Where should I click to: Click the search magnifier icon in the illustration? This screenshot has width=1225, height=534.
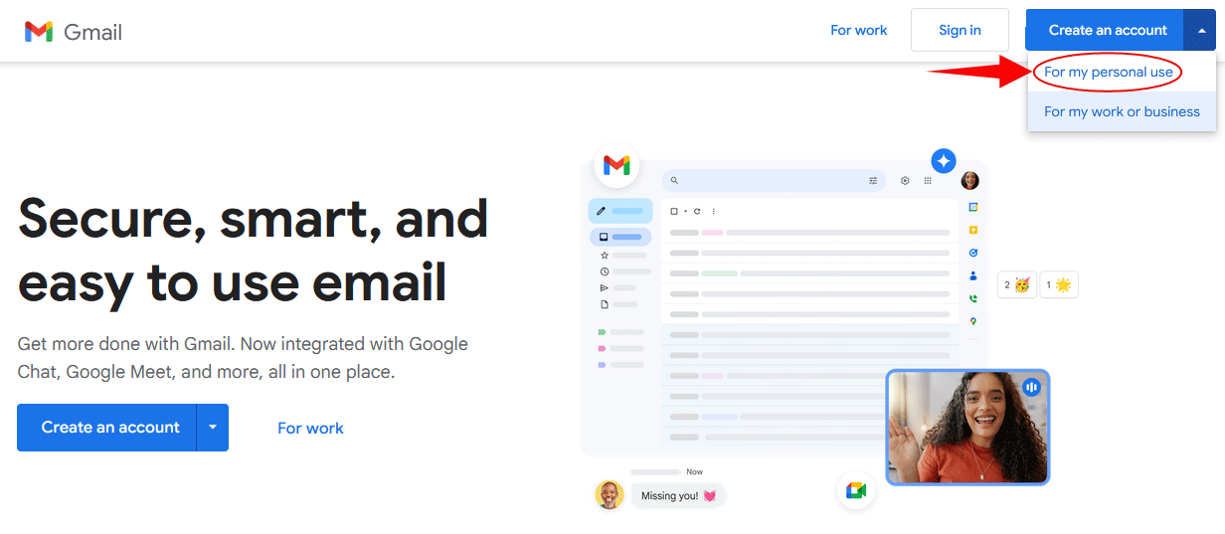click(x=674, y=181)
